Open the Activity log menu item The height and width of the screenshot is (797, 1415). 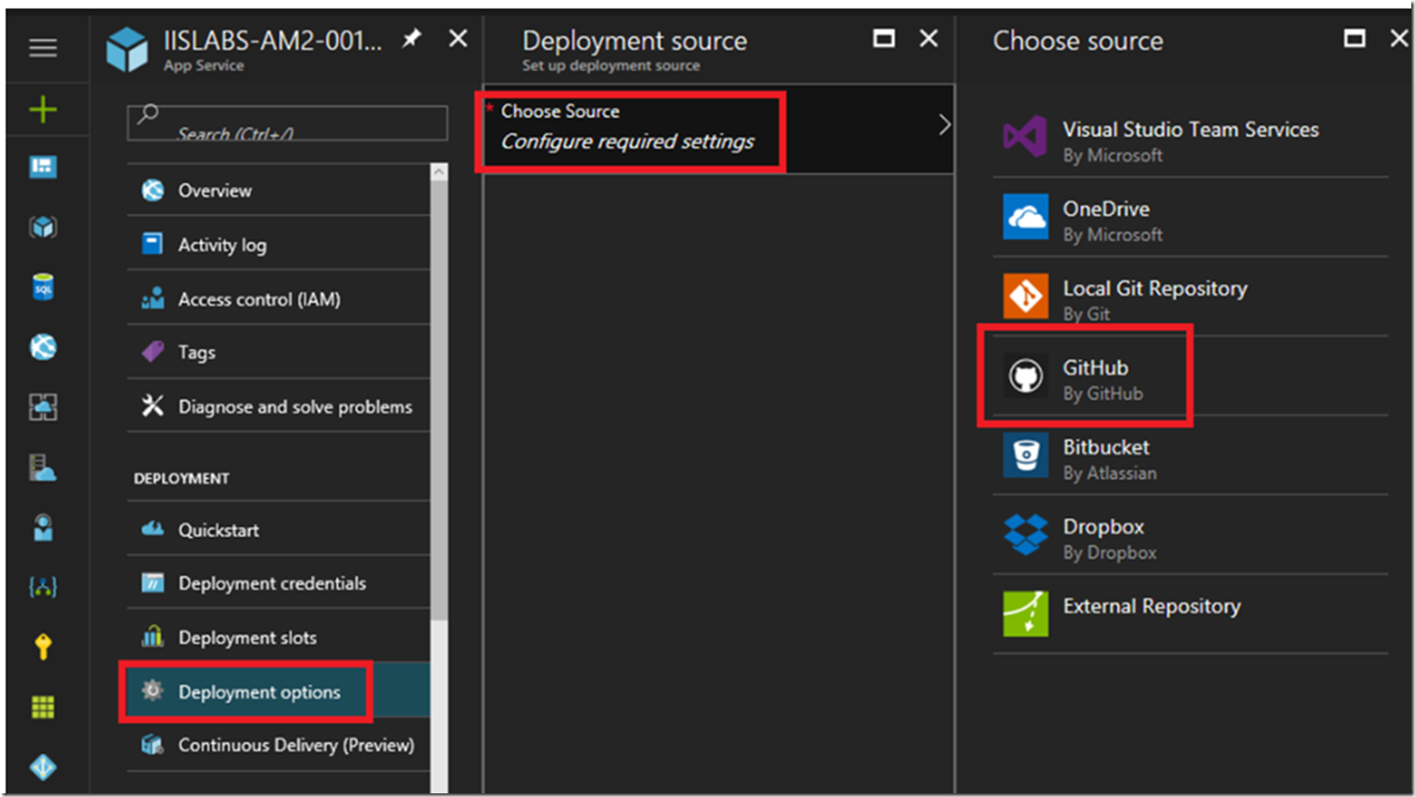(x=278, y=244)
